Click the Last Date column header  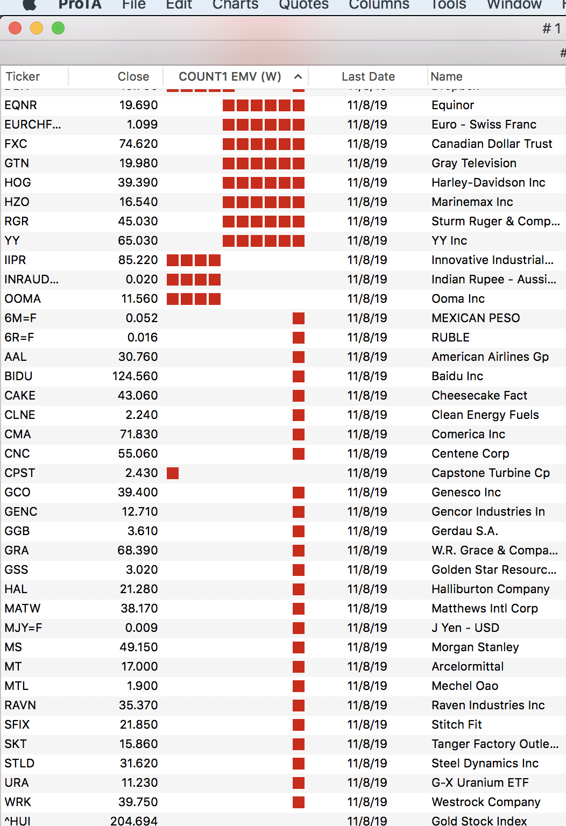368,77
